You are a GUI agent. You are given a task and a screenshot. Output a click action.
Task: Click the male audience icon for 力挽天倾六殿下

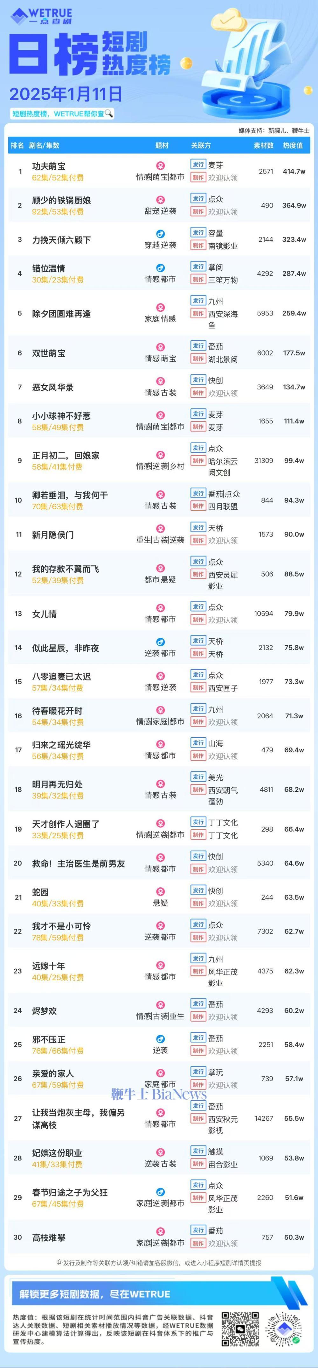[160, 234]
